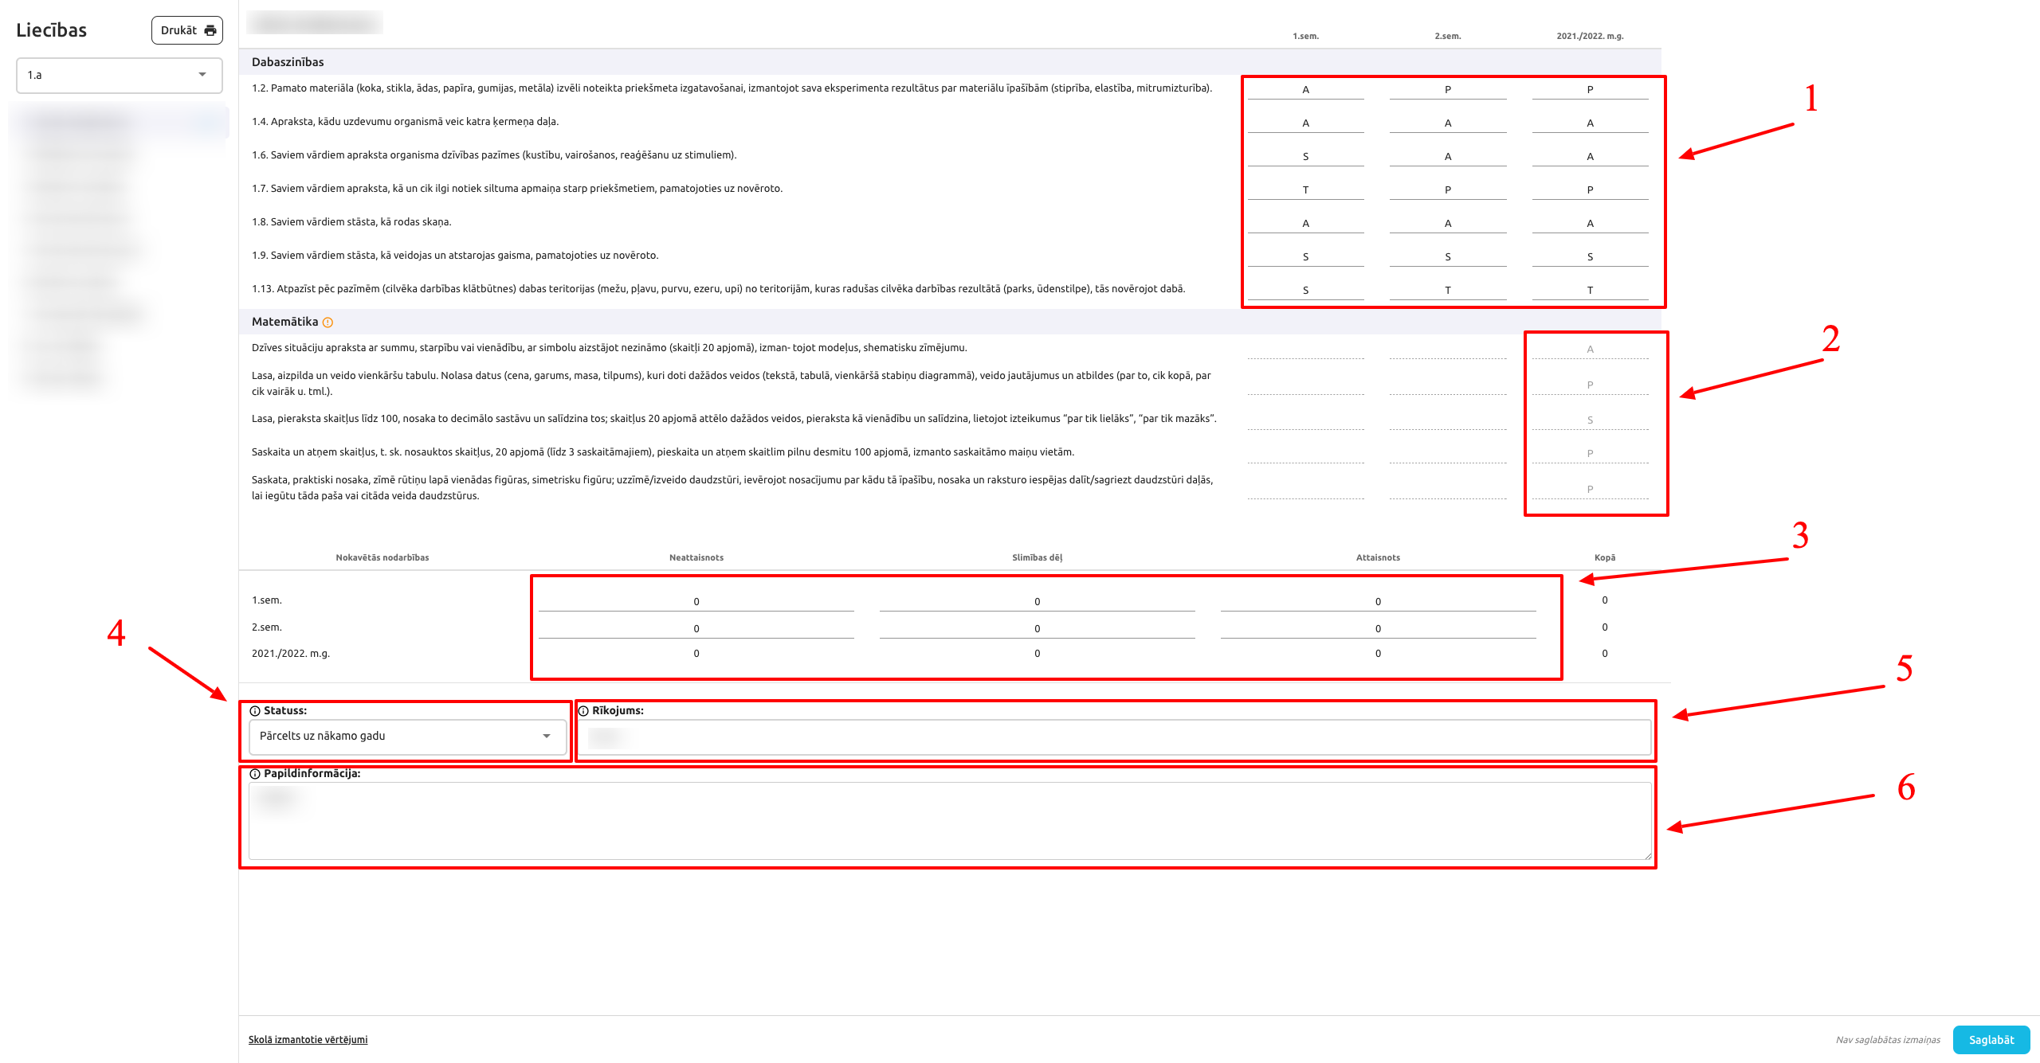Edit 2.sem grade for item 1.7

[1447, 190]
